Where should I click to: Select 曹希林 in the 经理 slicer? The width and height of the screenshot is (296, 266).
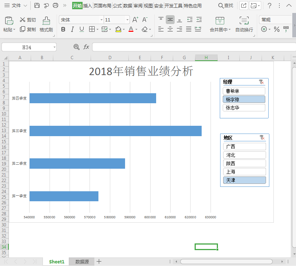[244, 91]
